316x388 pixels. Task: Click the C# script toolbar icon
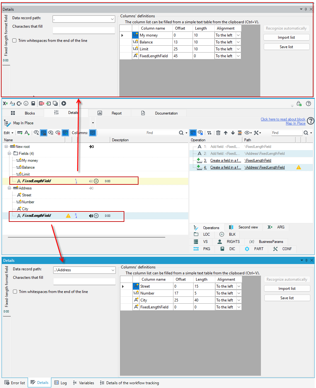click(19, 103)
